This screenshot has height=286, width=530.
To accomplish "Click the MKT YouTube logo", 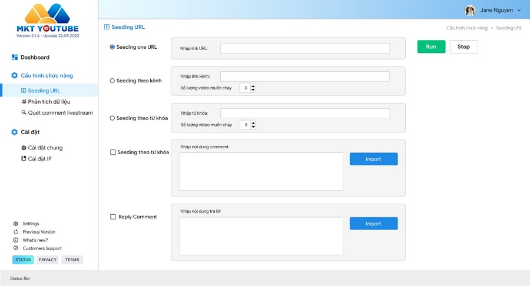I will coord(48,21).
